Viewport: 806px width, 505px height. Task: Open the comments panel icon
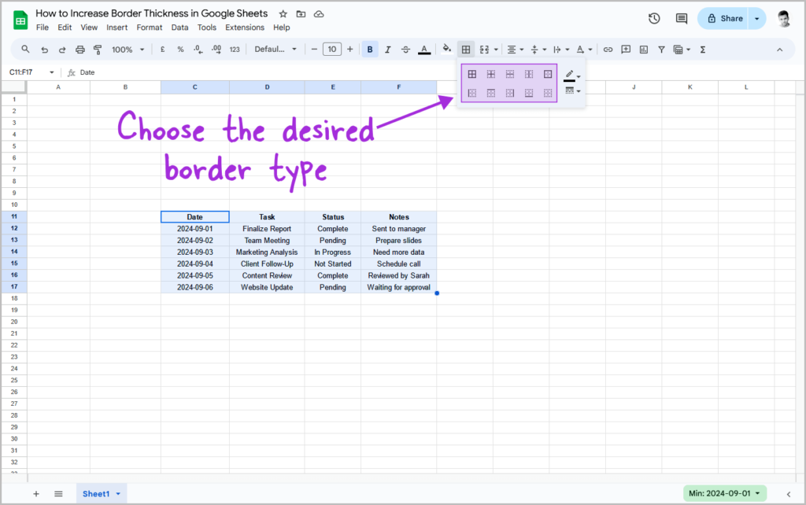pos(682,19)
